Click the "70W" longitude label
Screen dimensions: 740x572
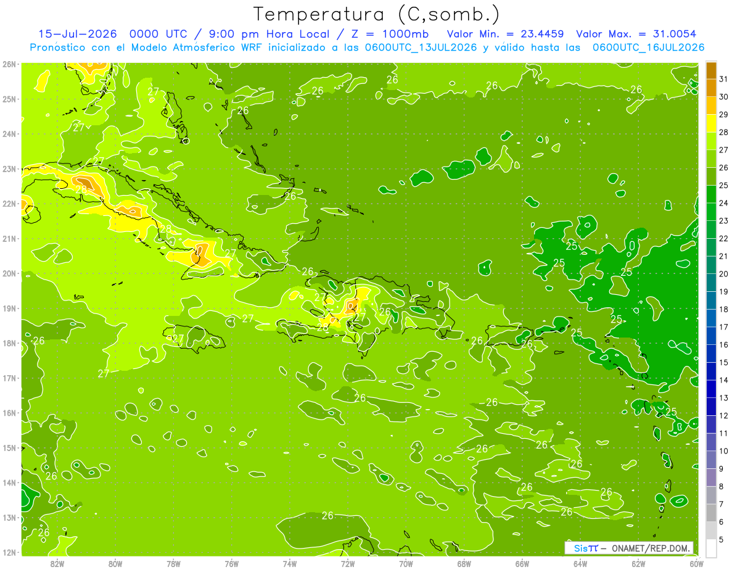(406, 564)
